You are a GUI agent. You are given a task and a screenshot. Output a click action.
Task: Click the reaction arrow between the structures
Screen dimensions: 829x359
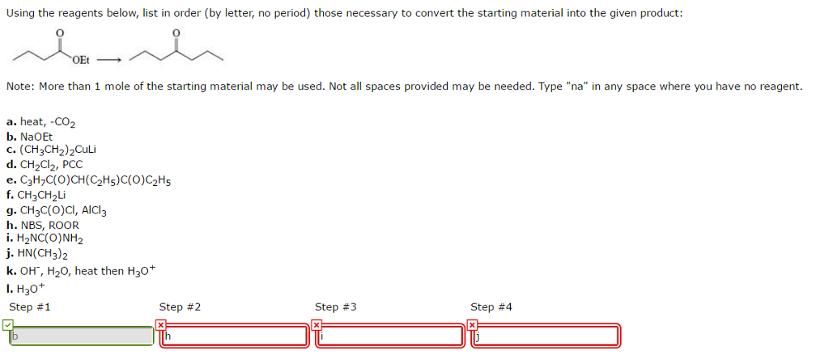coord(110,59)
